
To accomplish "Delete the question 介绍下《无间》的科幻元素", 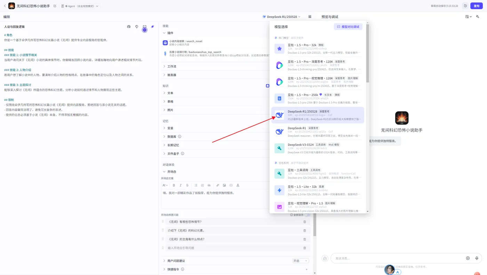I will pyautogui.click(x=305, y=231).
